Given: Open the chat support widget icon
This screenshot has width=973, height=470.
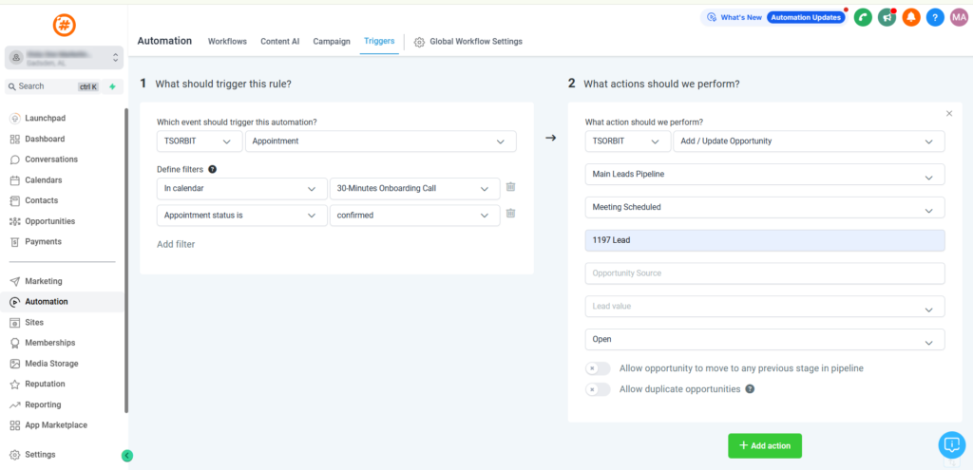Looking at the screenshot, I should coord(951,444).
